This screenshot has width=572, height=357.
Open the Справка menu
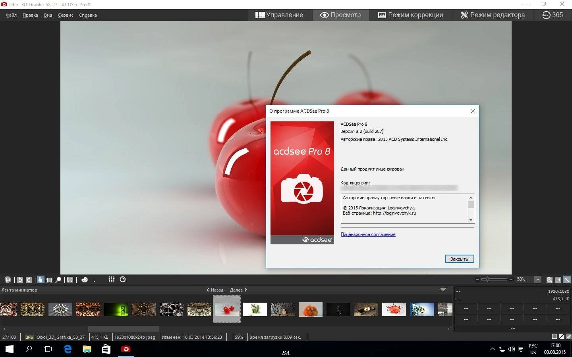point(88,15)
